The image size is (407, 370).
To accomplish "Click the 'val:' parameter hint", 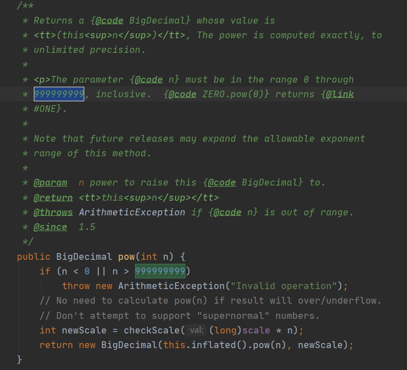I will click(x=197, y=330).
